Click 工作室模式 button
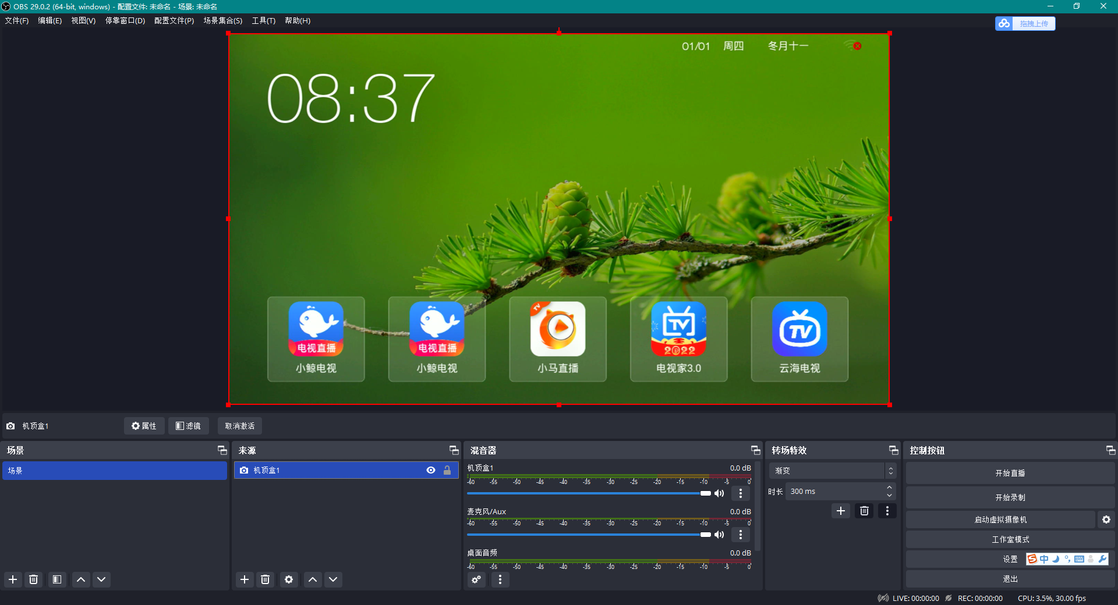The width and height of the screenshot is (1118, 605). (x=1010, y=539)
